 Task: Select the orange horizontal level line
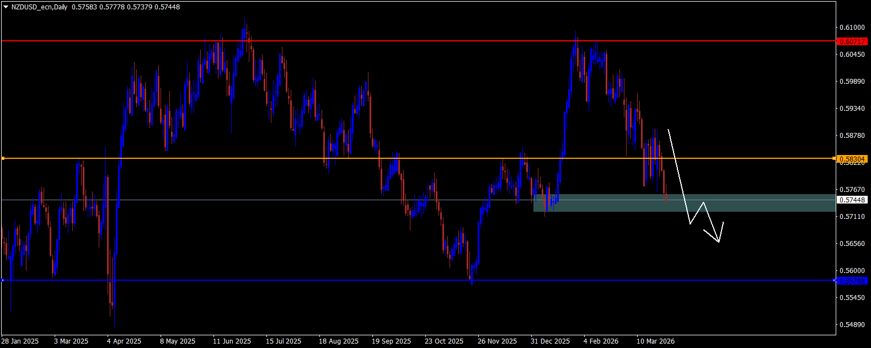pos(418,159)
